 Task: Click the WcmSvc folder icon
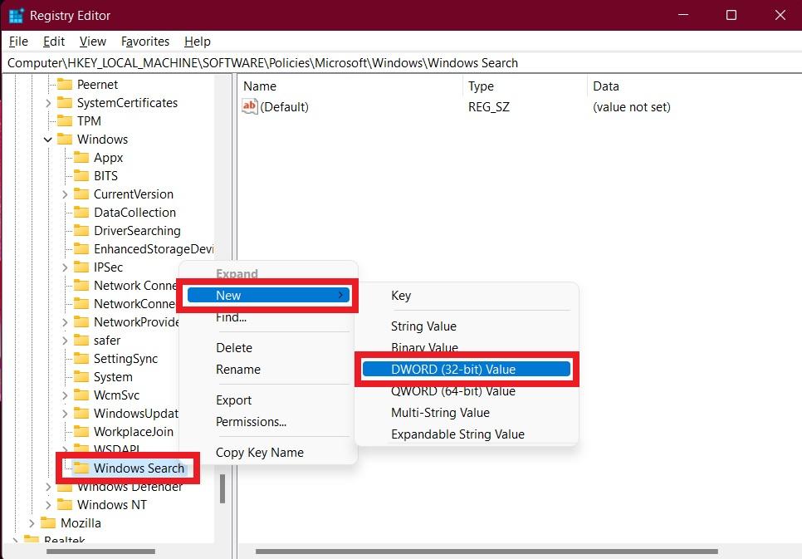pyautogui.click(x=81, y=395)
